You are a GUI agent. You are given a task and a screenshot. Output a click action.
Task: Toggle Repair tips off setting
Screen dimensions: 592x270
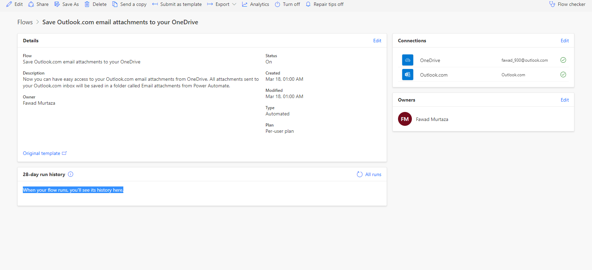tap(325, 4)
